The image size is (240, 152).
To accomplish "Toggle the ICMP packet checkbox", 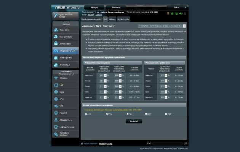I will (166, 114).
